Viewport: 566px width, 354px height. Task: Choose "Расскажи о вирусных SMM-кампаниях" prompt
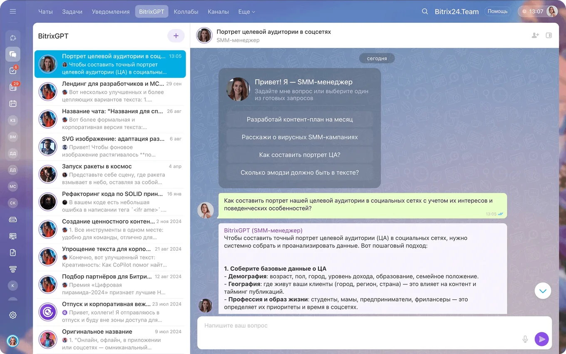click(300, 137)
